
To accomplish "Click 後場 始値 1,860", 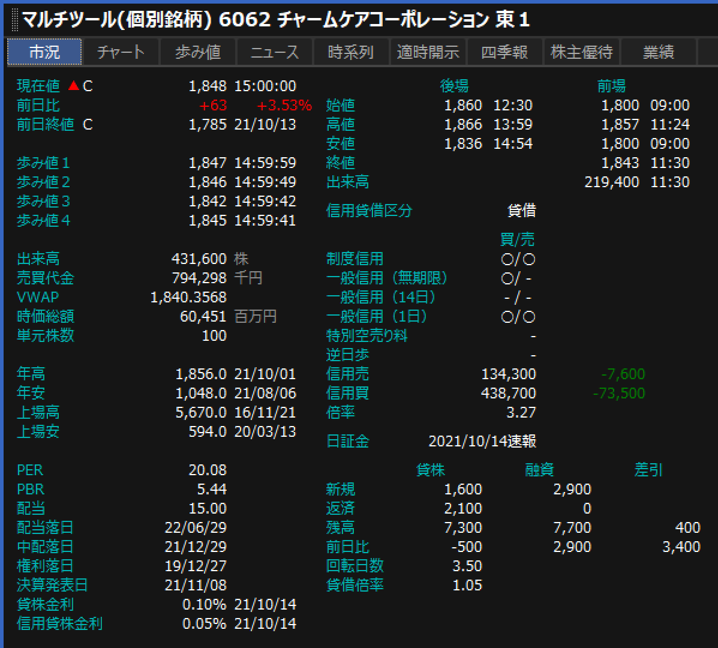I will tap(463, 106).
